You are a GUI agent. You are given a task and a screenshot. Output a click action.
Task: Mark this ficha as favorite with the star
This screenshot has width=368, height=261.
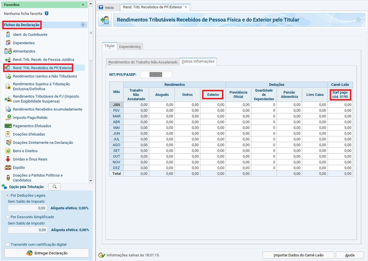(x=358, y=20)
